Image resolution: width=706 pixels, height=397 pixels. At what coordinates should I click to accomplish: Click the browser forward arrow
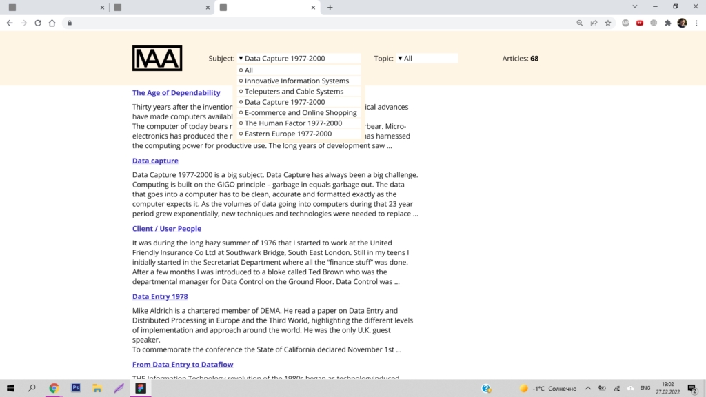tap(24, 23)
